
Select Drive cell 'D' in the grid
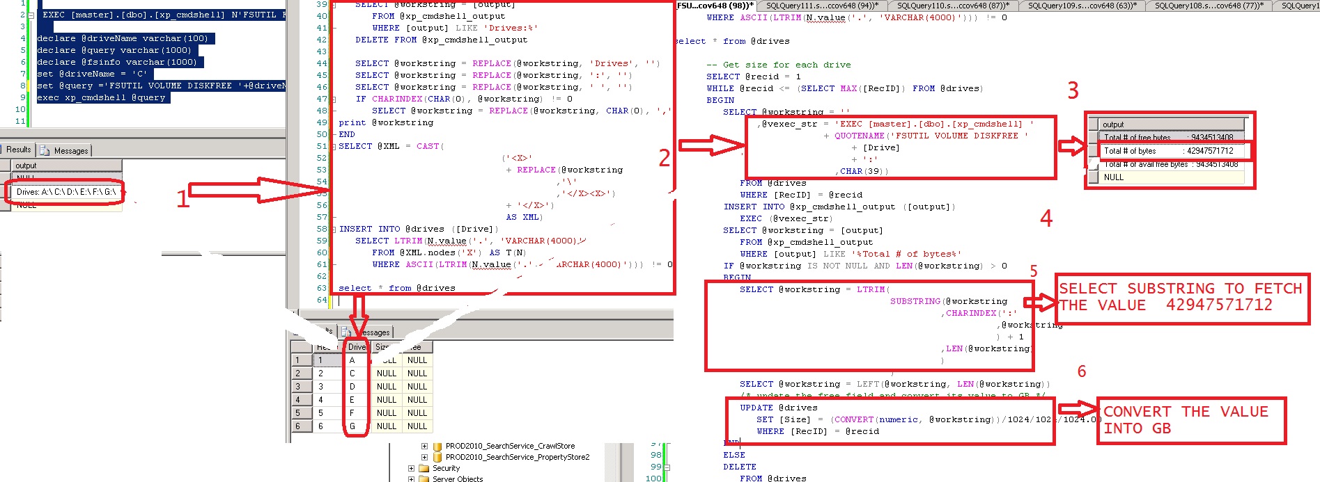[357, 387]
